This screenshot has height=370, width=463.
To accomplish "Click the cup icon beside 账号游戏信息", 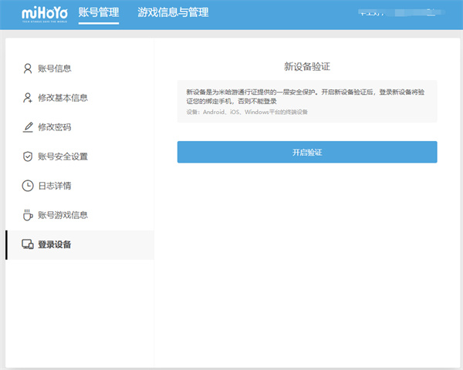I will tap(28, 215).
